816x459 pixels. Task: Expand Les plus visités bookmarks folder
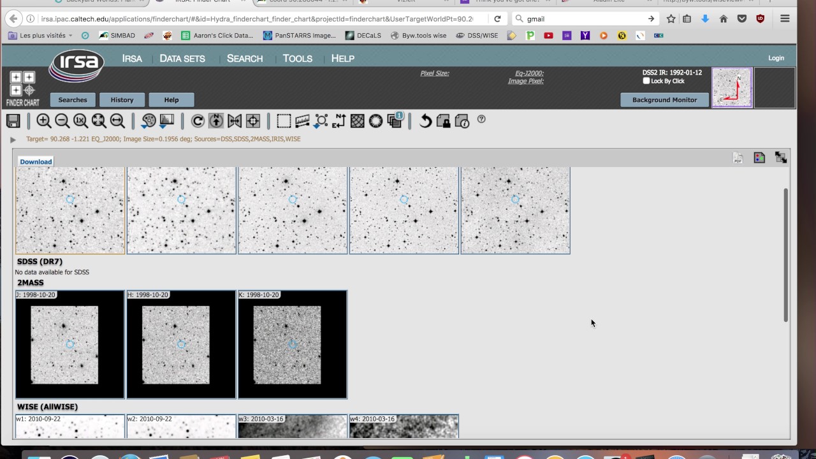(x=41, y=36)
